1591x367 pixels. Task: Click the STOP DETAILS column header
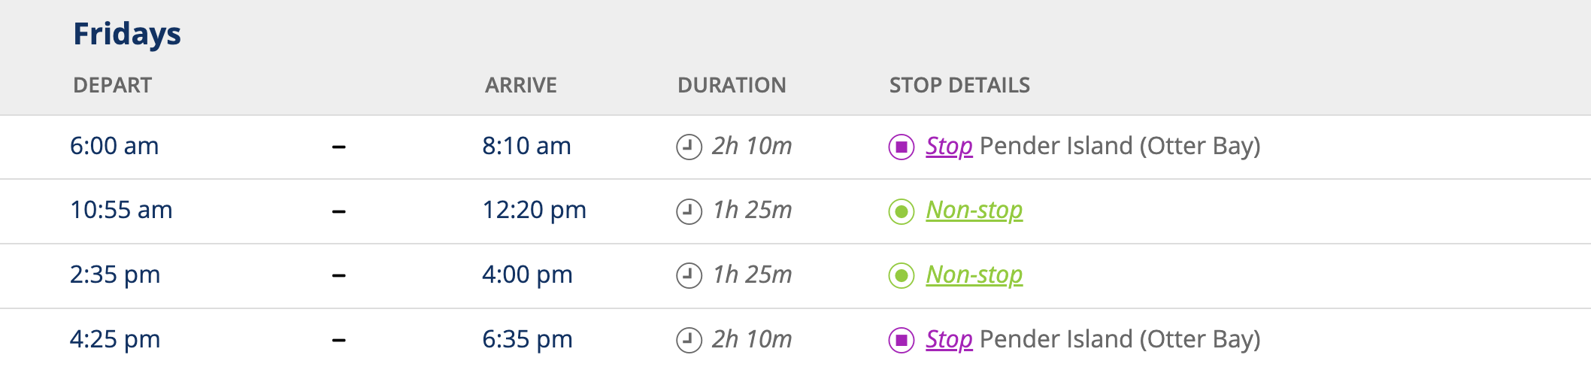(959, 85)
